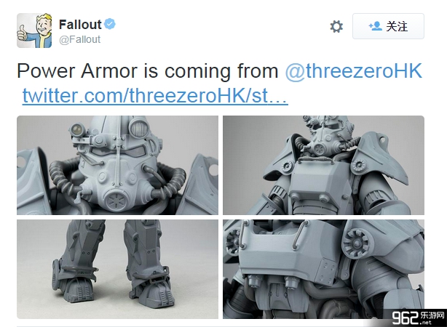Click the word 'from' in the tweet
The width and height of the screenshot is (447, 327).
tap(258, 71)
